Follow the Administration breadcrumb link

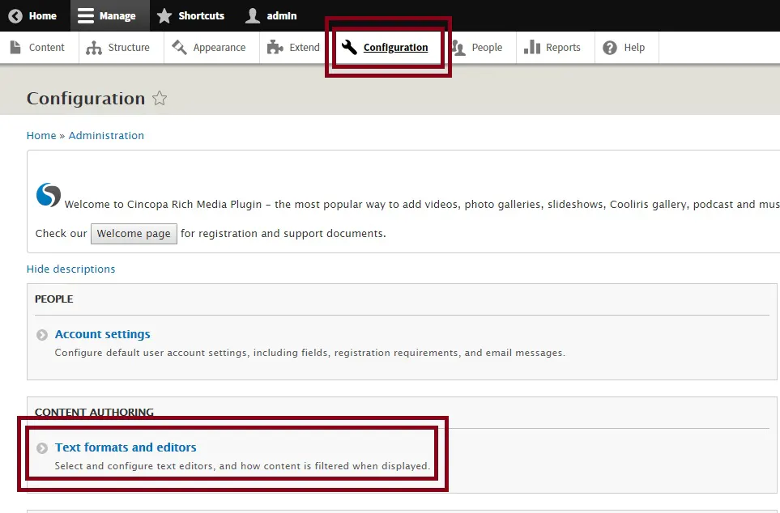[x=106, y=136]
